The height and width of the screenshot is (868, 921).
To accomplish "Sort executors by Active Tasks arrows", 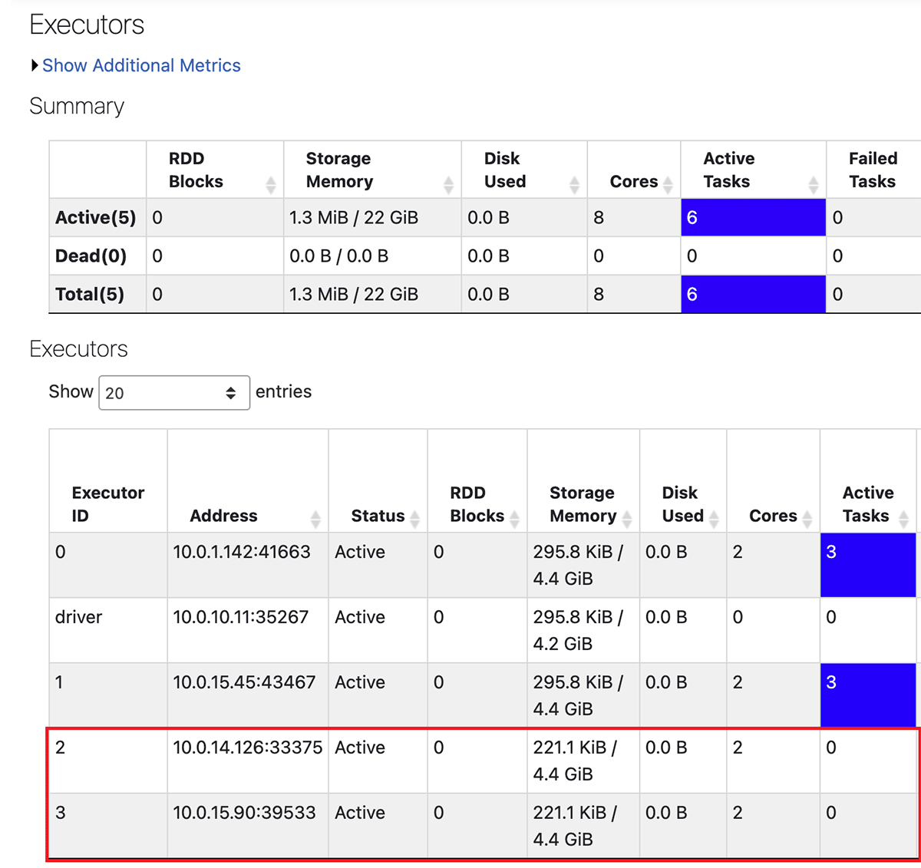I will pyautogui.click(x=903, y=519).
